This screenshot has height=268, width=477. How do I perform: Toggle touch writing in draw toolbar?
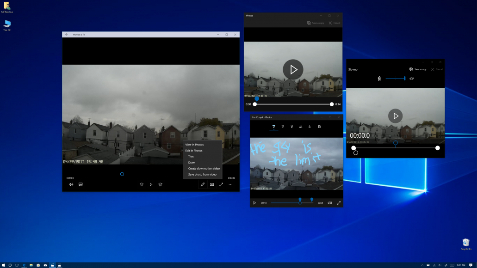point(310,127)
